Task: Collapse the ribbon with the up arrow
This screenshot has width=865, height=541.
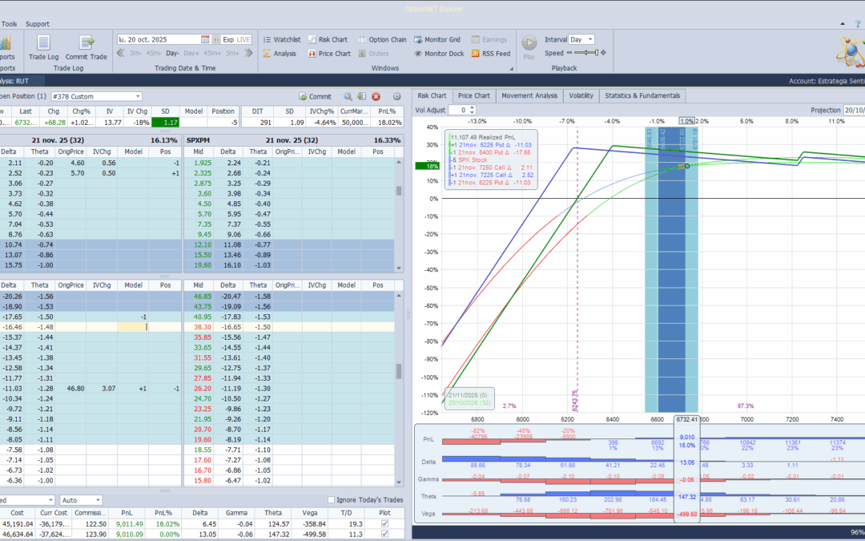Action: tap(843, 24)
